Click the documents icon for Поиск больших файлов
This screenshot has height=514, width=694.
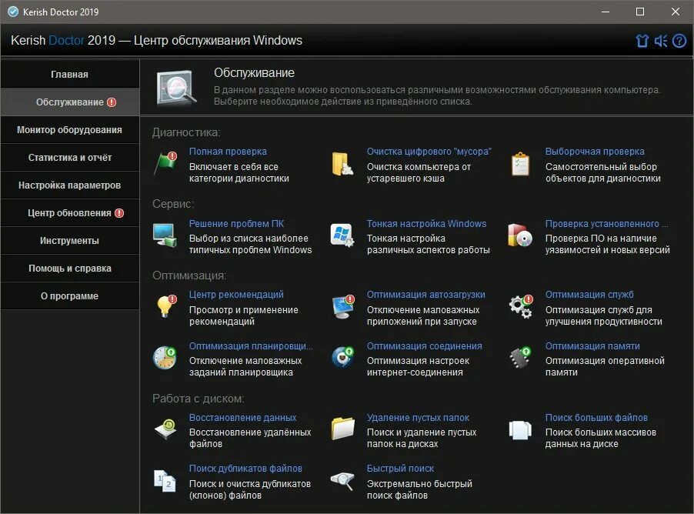coord(520,429)
